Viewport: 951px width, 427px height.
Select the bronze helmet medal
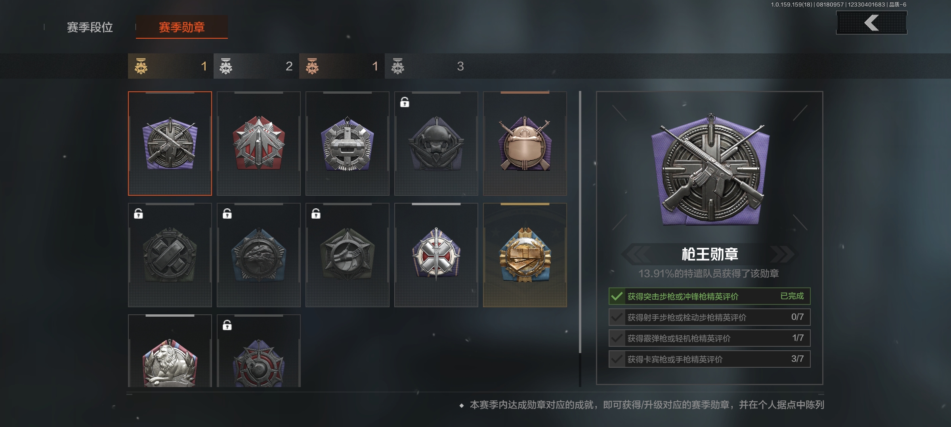[525, 144]
